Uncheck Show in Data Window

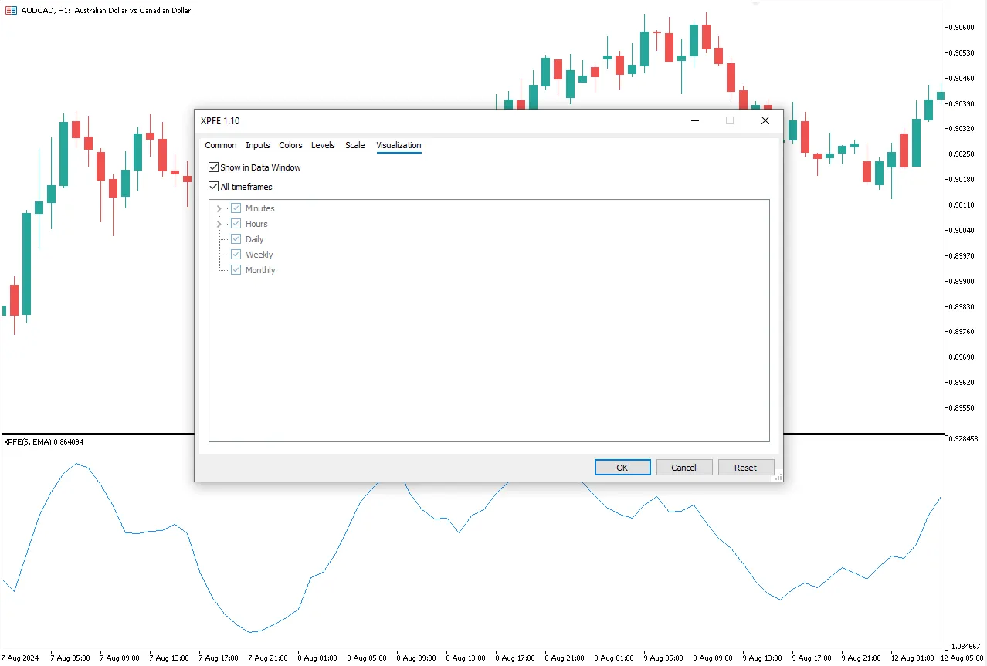pos(214,167)
